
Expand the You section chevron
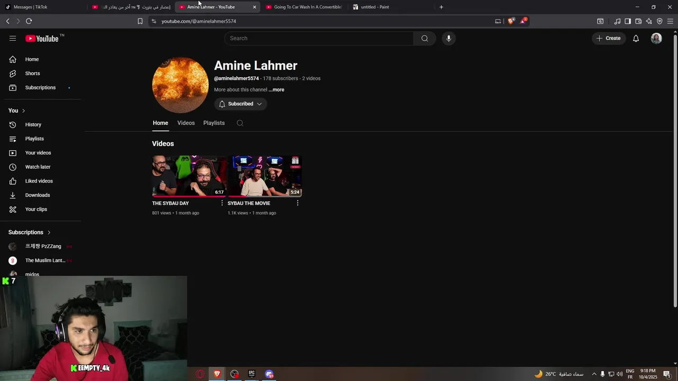tap(23, 111)
